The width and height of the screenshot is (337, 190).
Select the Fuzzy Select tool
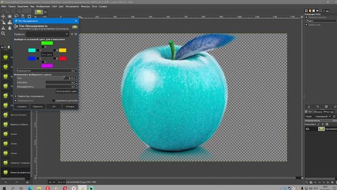pos(23,16)
